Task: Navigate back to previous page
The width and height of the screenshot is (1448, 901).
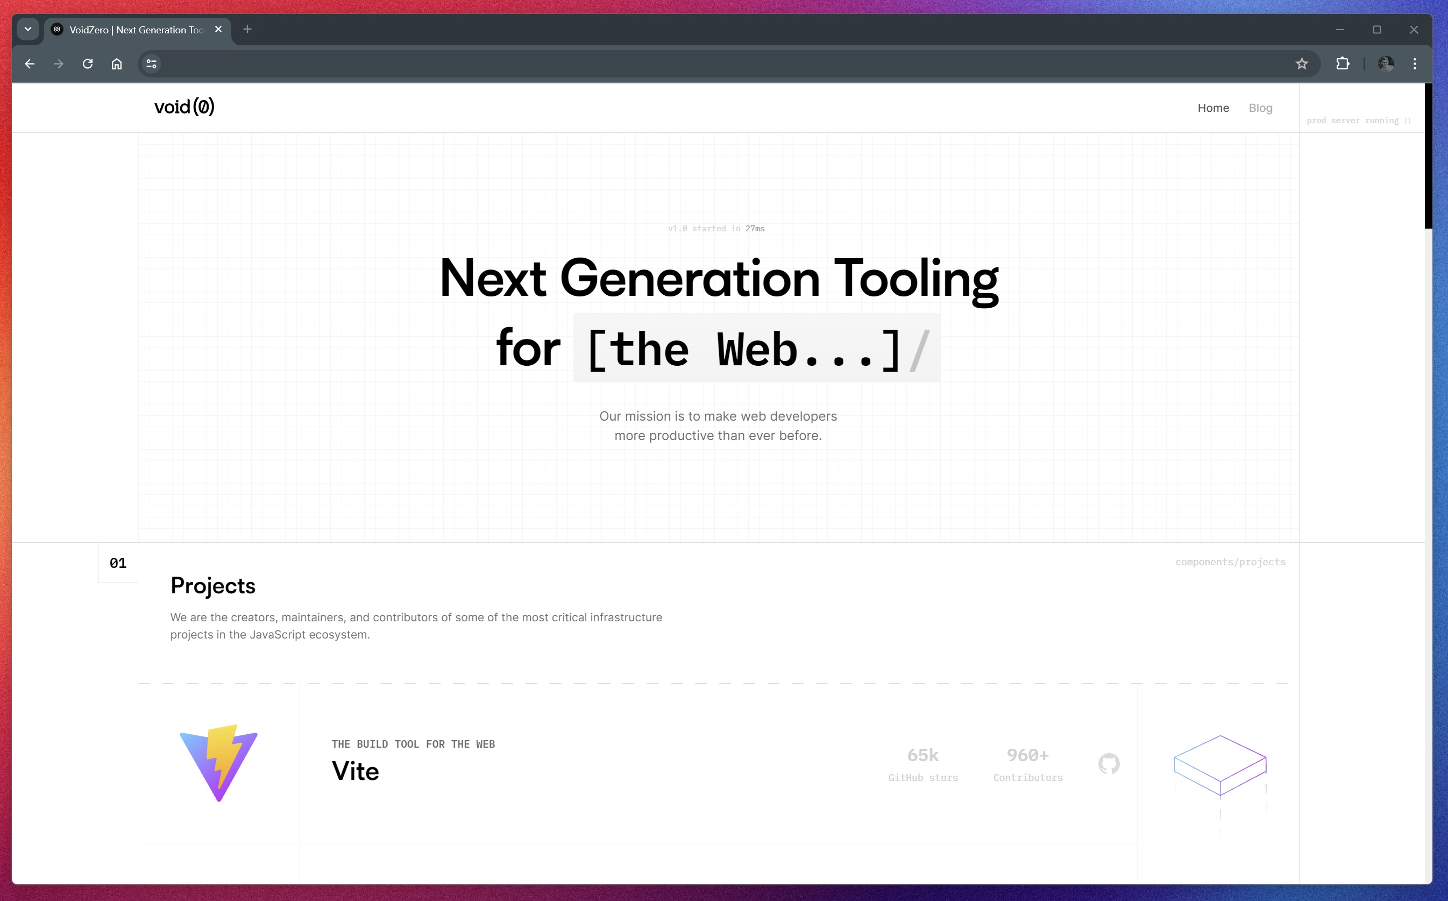Action: pos(30,64)
